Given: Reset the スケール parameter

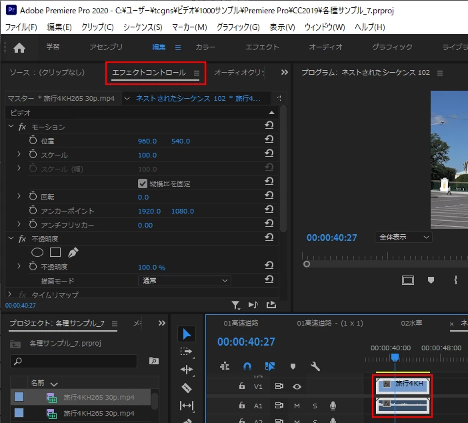Looking at the screenshot, I should (269, 153).
